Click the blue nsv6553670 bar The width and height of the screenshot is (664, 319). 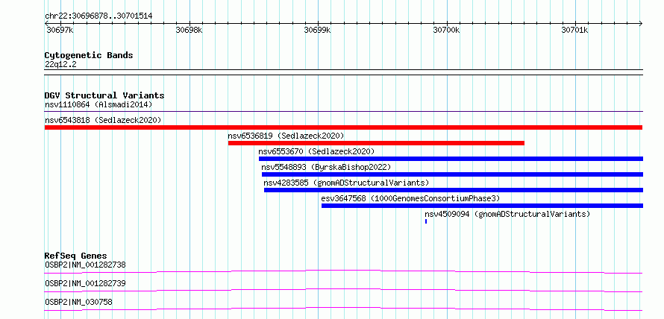point(451,159)
